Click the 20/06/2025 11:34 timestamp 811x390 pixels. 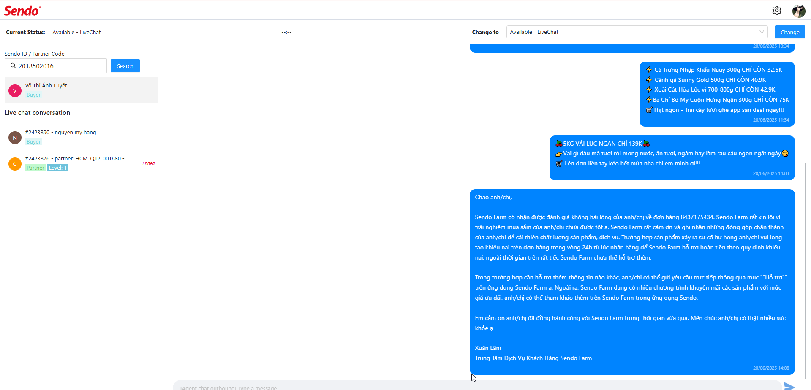pyautogui.click(x=771, y=120)
